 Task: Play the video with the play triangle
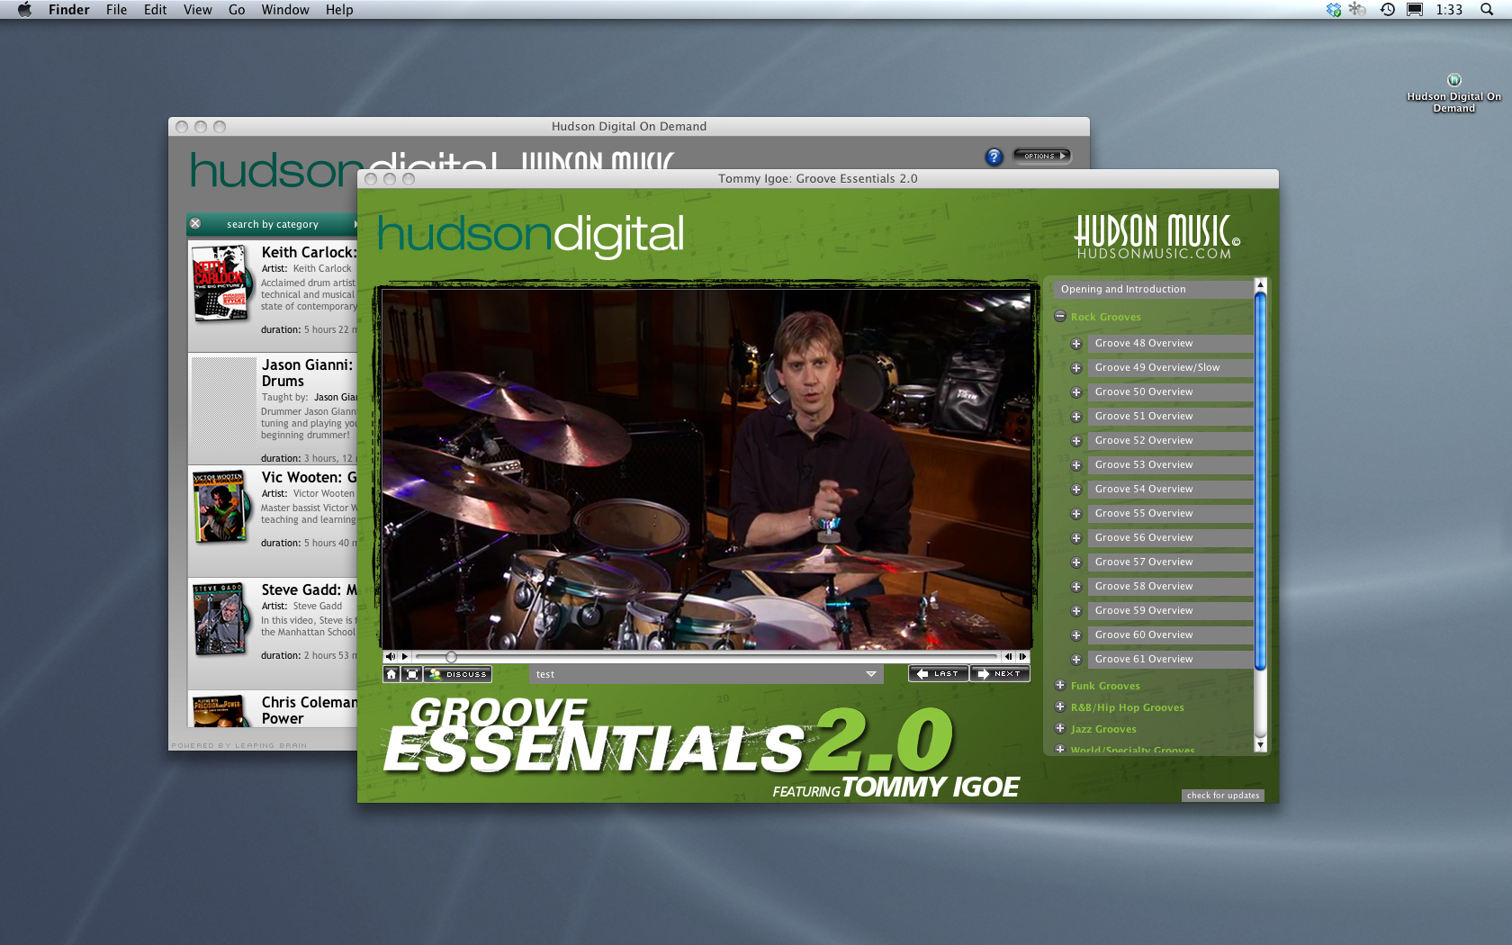[x=405, y=657]
